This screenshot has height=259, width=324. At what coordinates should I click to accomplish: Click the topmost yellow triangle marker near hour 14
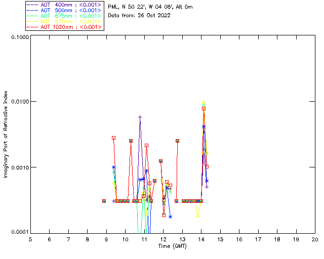[204, 102]
